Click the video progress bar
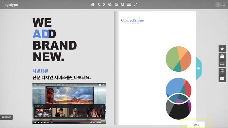 coord(68,120)
